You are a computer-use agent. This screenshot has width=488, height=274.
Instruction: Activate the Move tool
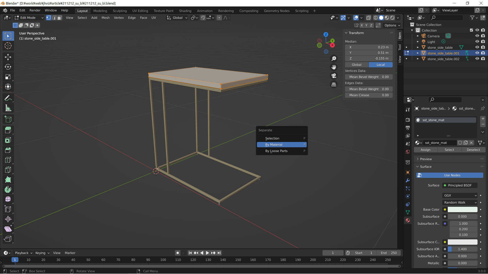(8, 57)
